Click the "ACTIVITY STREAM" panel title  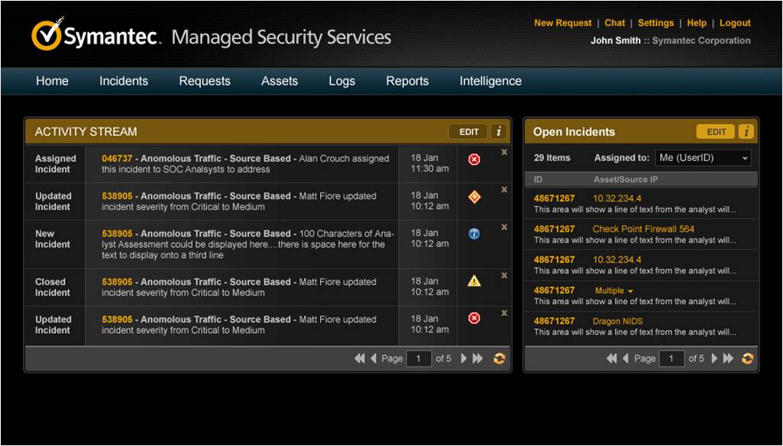[86, 132]
